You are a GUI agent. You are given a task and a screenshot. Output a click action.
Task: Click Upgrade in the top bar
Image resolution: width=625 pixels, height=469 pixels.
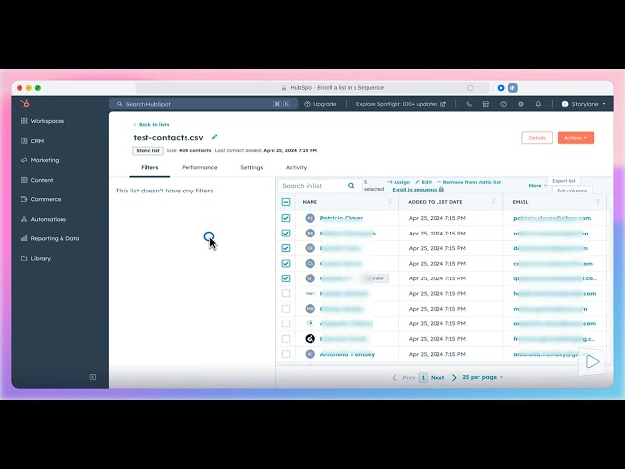coord(320,104)
